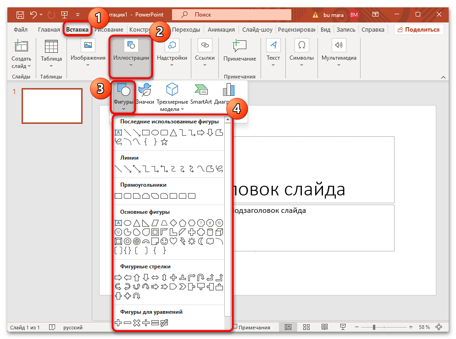Screen dimensions: 456x339
Task: Choose the diamond shape
Action: click(173, 223)
